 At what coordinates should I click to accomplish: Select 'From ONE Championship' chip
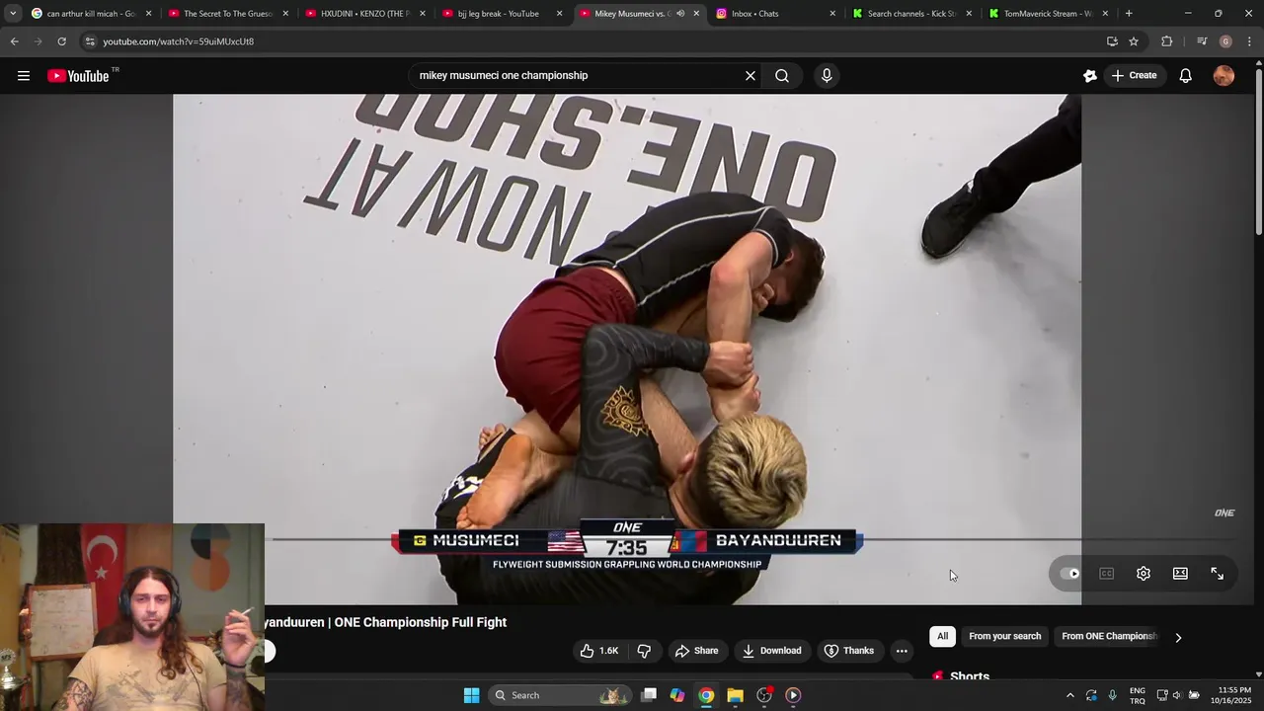[1109, 637]
